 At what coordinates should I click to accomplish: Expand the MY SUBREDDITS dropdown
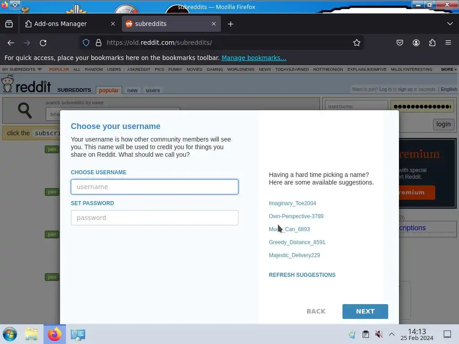[x=22, y=69]
